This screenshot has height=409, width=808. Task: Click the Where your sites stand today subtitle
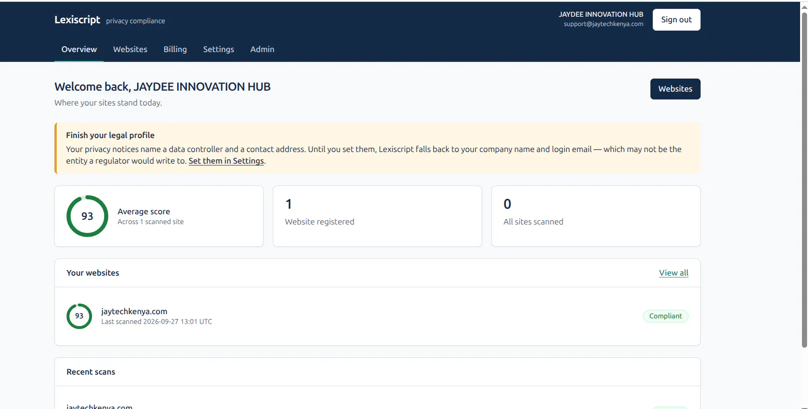[108, 103]
